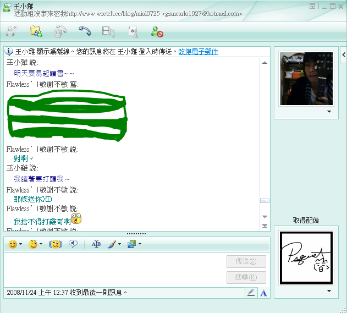The image size is (347, 313).
Task: Jump to bottom with the double-arrow scroll button
Action: click(x=265, y=226)
